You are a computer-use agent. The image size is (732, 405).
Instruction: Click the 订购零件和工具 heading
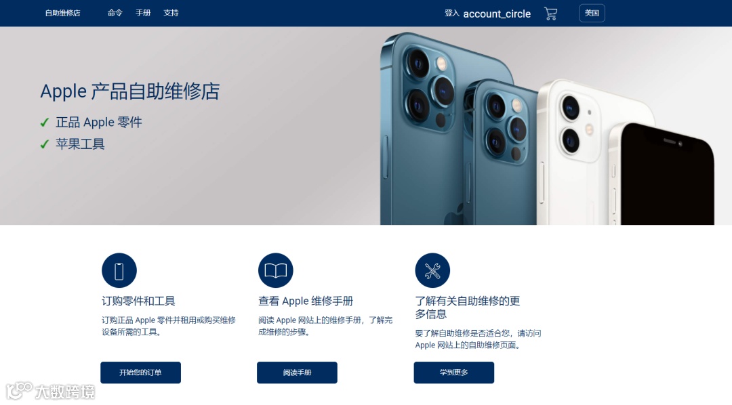click(x=138, y=301)
